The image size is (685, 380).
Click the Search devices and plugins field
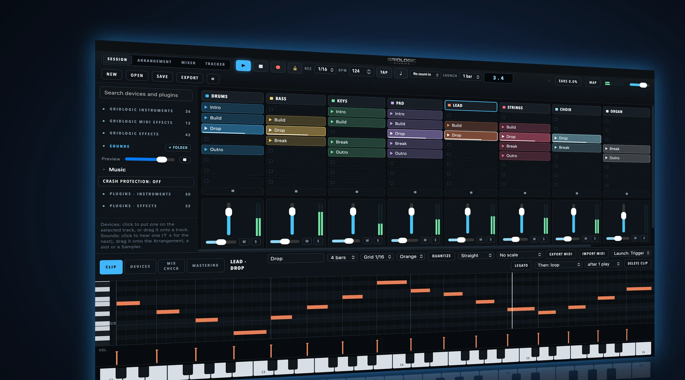click(146, 94)
